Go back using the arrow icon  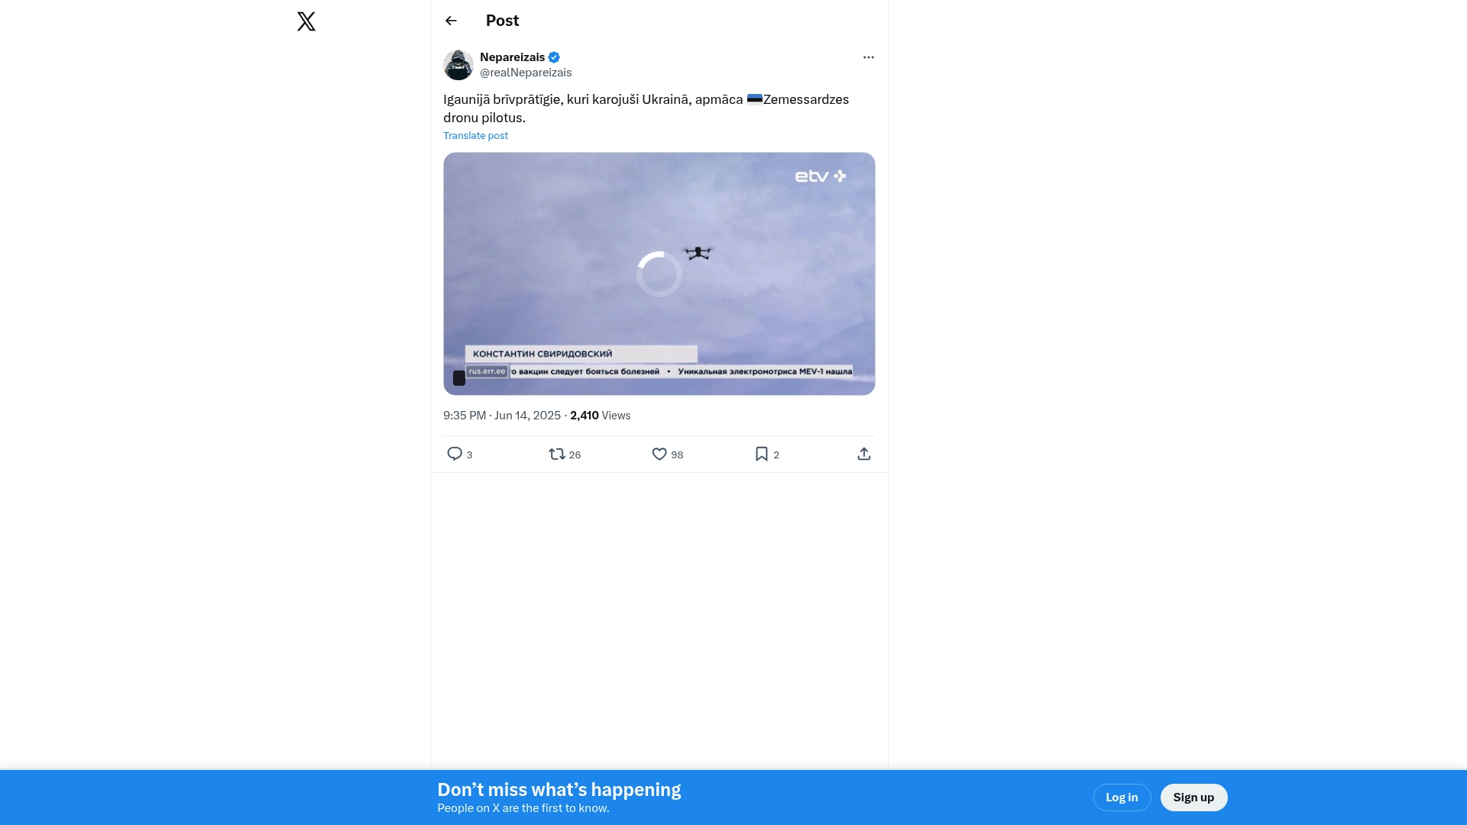pyautogui.click(x=451, y=21)
